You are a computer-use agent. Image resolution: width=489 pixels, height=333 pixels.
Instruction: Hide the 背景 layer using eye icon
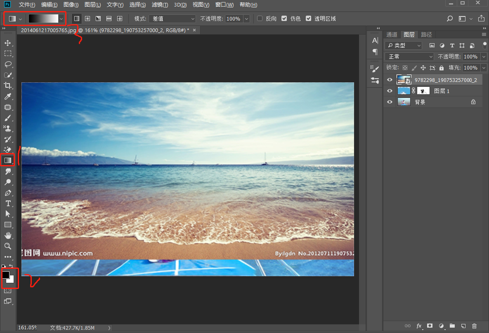[x=390, y=102]
